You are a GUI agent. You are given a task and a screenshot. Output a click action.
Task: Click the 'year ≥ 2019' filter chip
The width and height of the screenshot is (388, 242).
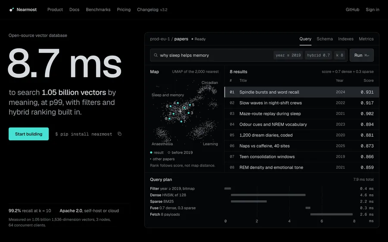[x=288, y=56]
